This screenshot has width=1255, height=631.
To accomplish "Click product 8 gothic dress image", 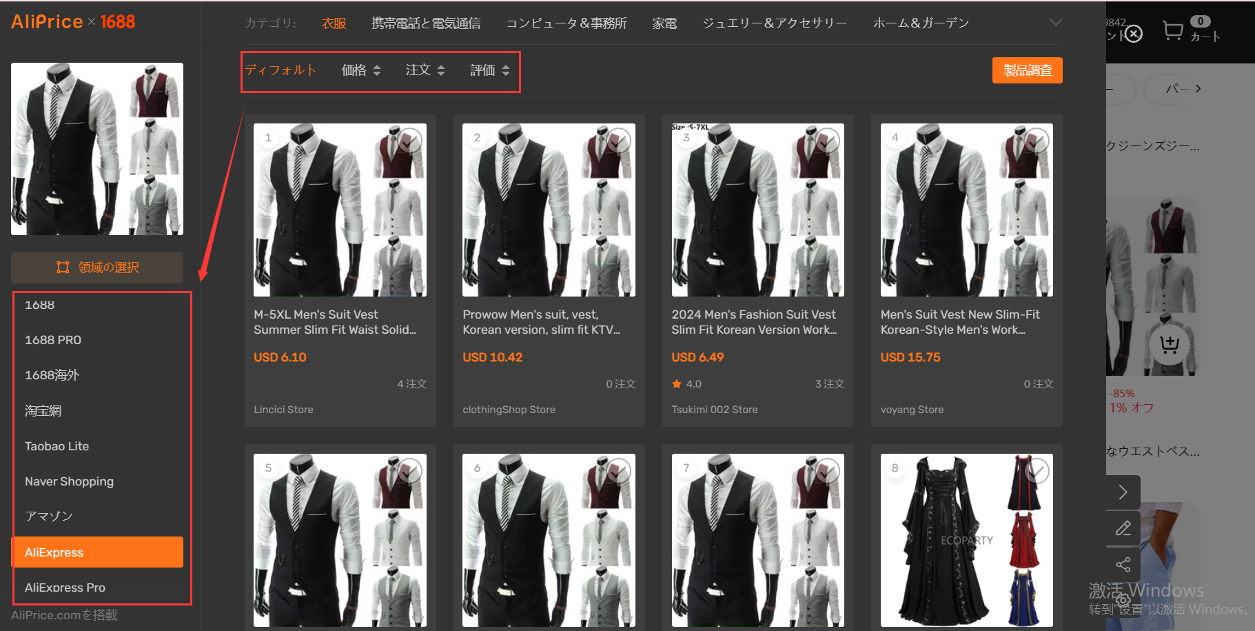I will coord(967,540).
